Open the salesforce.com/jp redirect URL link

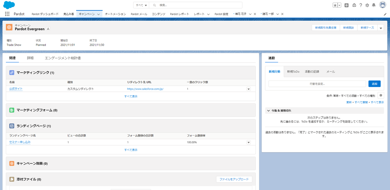[x=145, y=89]
